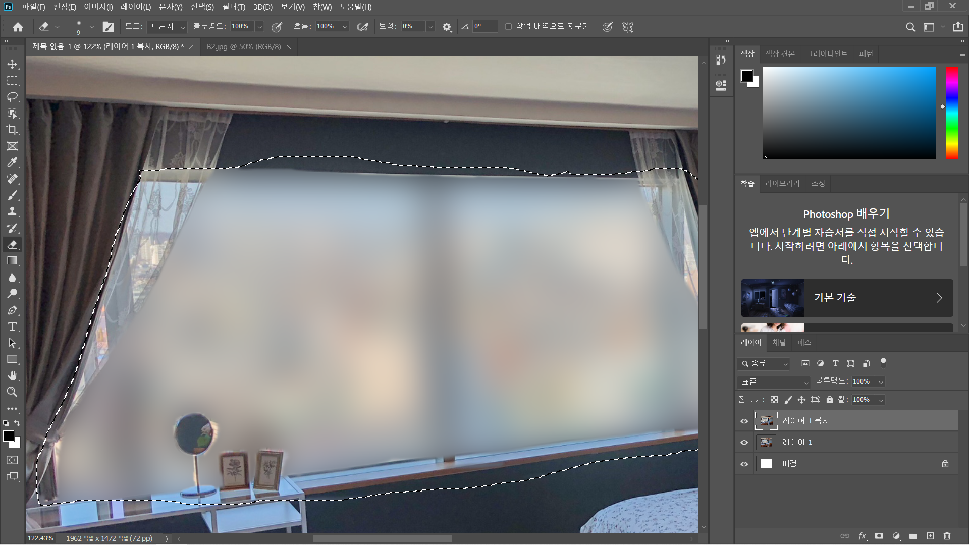This screenshot has height=545, width=969.
Task: Hide the 레이어 1 복사 layer
Action: 744,421
